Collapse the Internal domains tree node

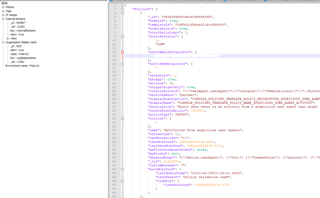point(3,19)
